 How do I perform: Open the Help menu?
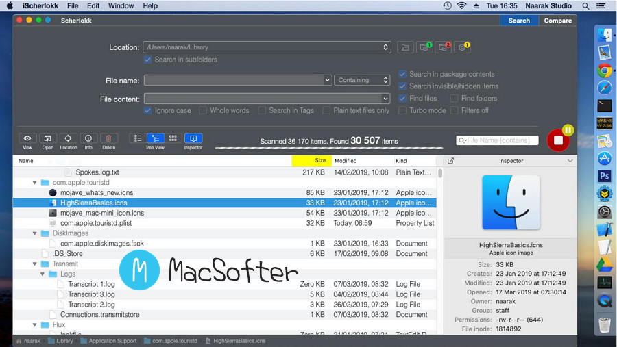[150, 6]
